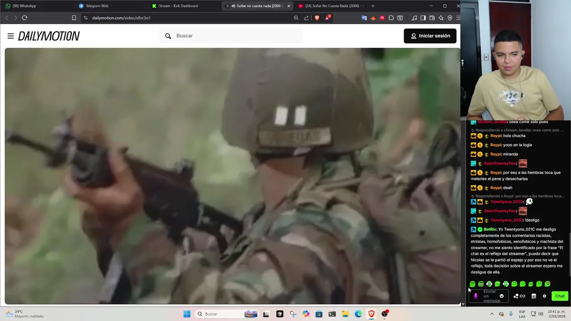Click the purple microphone in chat input
The width and height of the screenshot is (571, 321).
pyautogui.click(x=476, y=296)
